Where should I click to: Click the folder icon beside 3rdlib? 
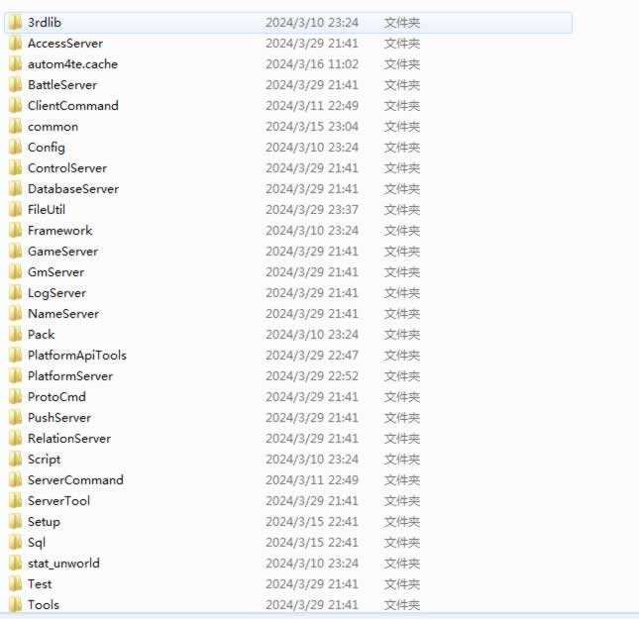pyautogui.click(x=15, y=23)
